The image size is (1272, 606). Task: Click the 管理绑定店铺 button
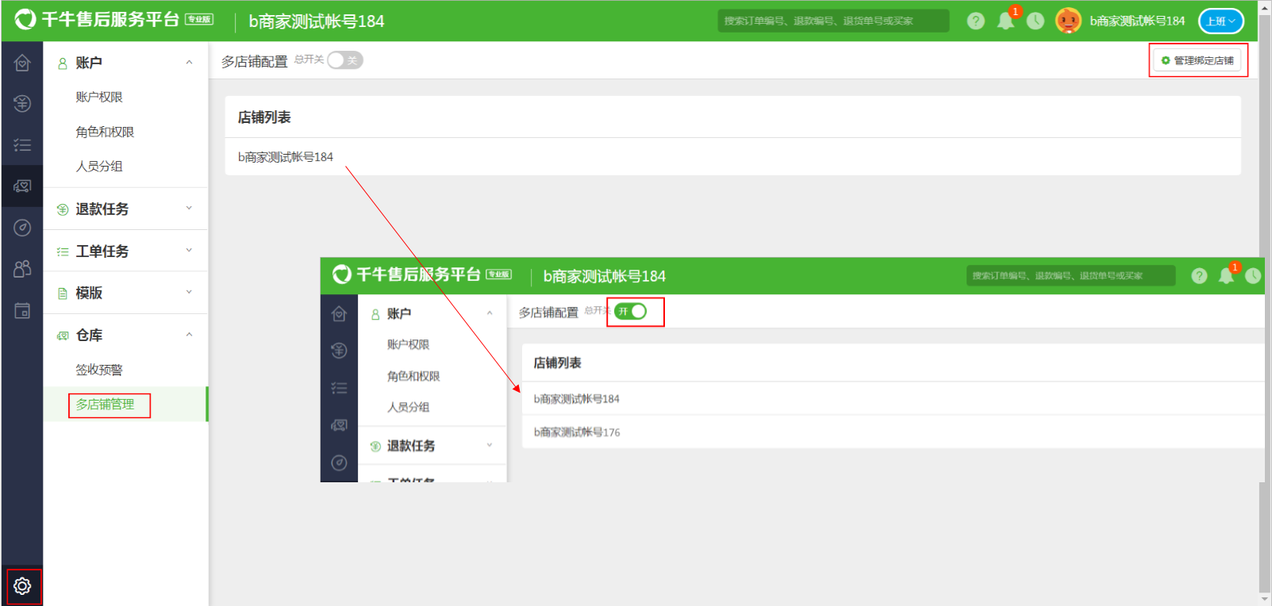[1198, 60]
